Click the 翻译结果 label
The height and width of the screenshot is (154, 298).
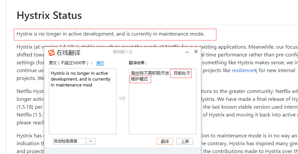click(x=138, y=63)
